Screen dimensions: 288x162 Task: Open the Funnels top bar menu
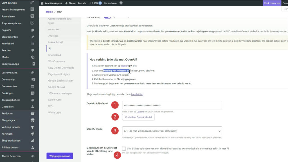coord(82,3)
